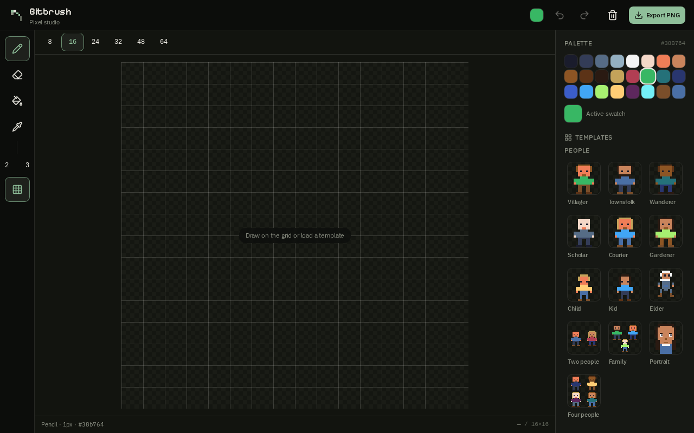Set canvas size to 32
This screenshot has width=694, height=433.
tap(118, 42)
